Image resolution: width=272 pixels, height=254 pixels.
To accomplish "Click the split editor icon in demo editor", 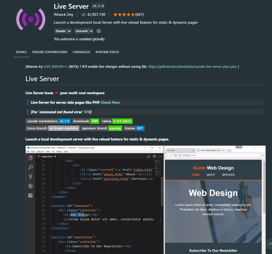I will click(x=154, y=157).
